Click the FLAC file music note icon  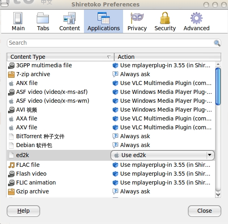(11, 165)
